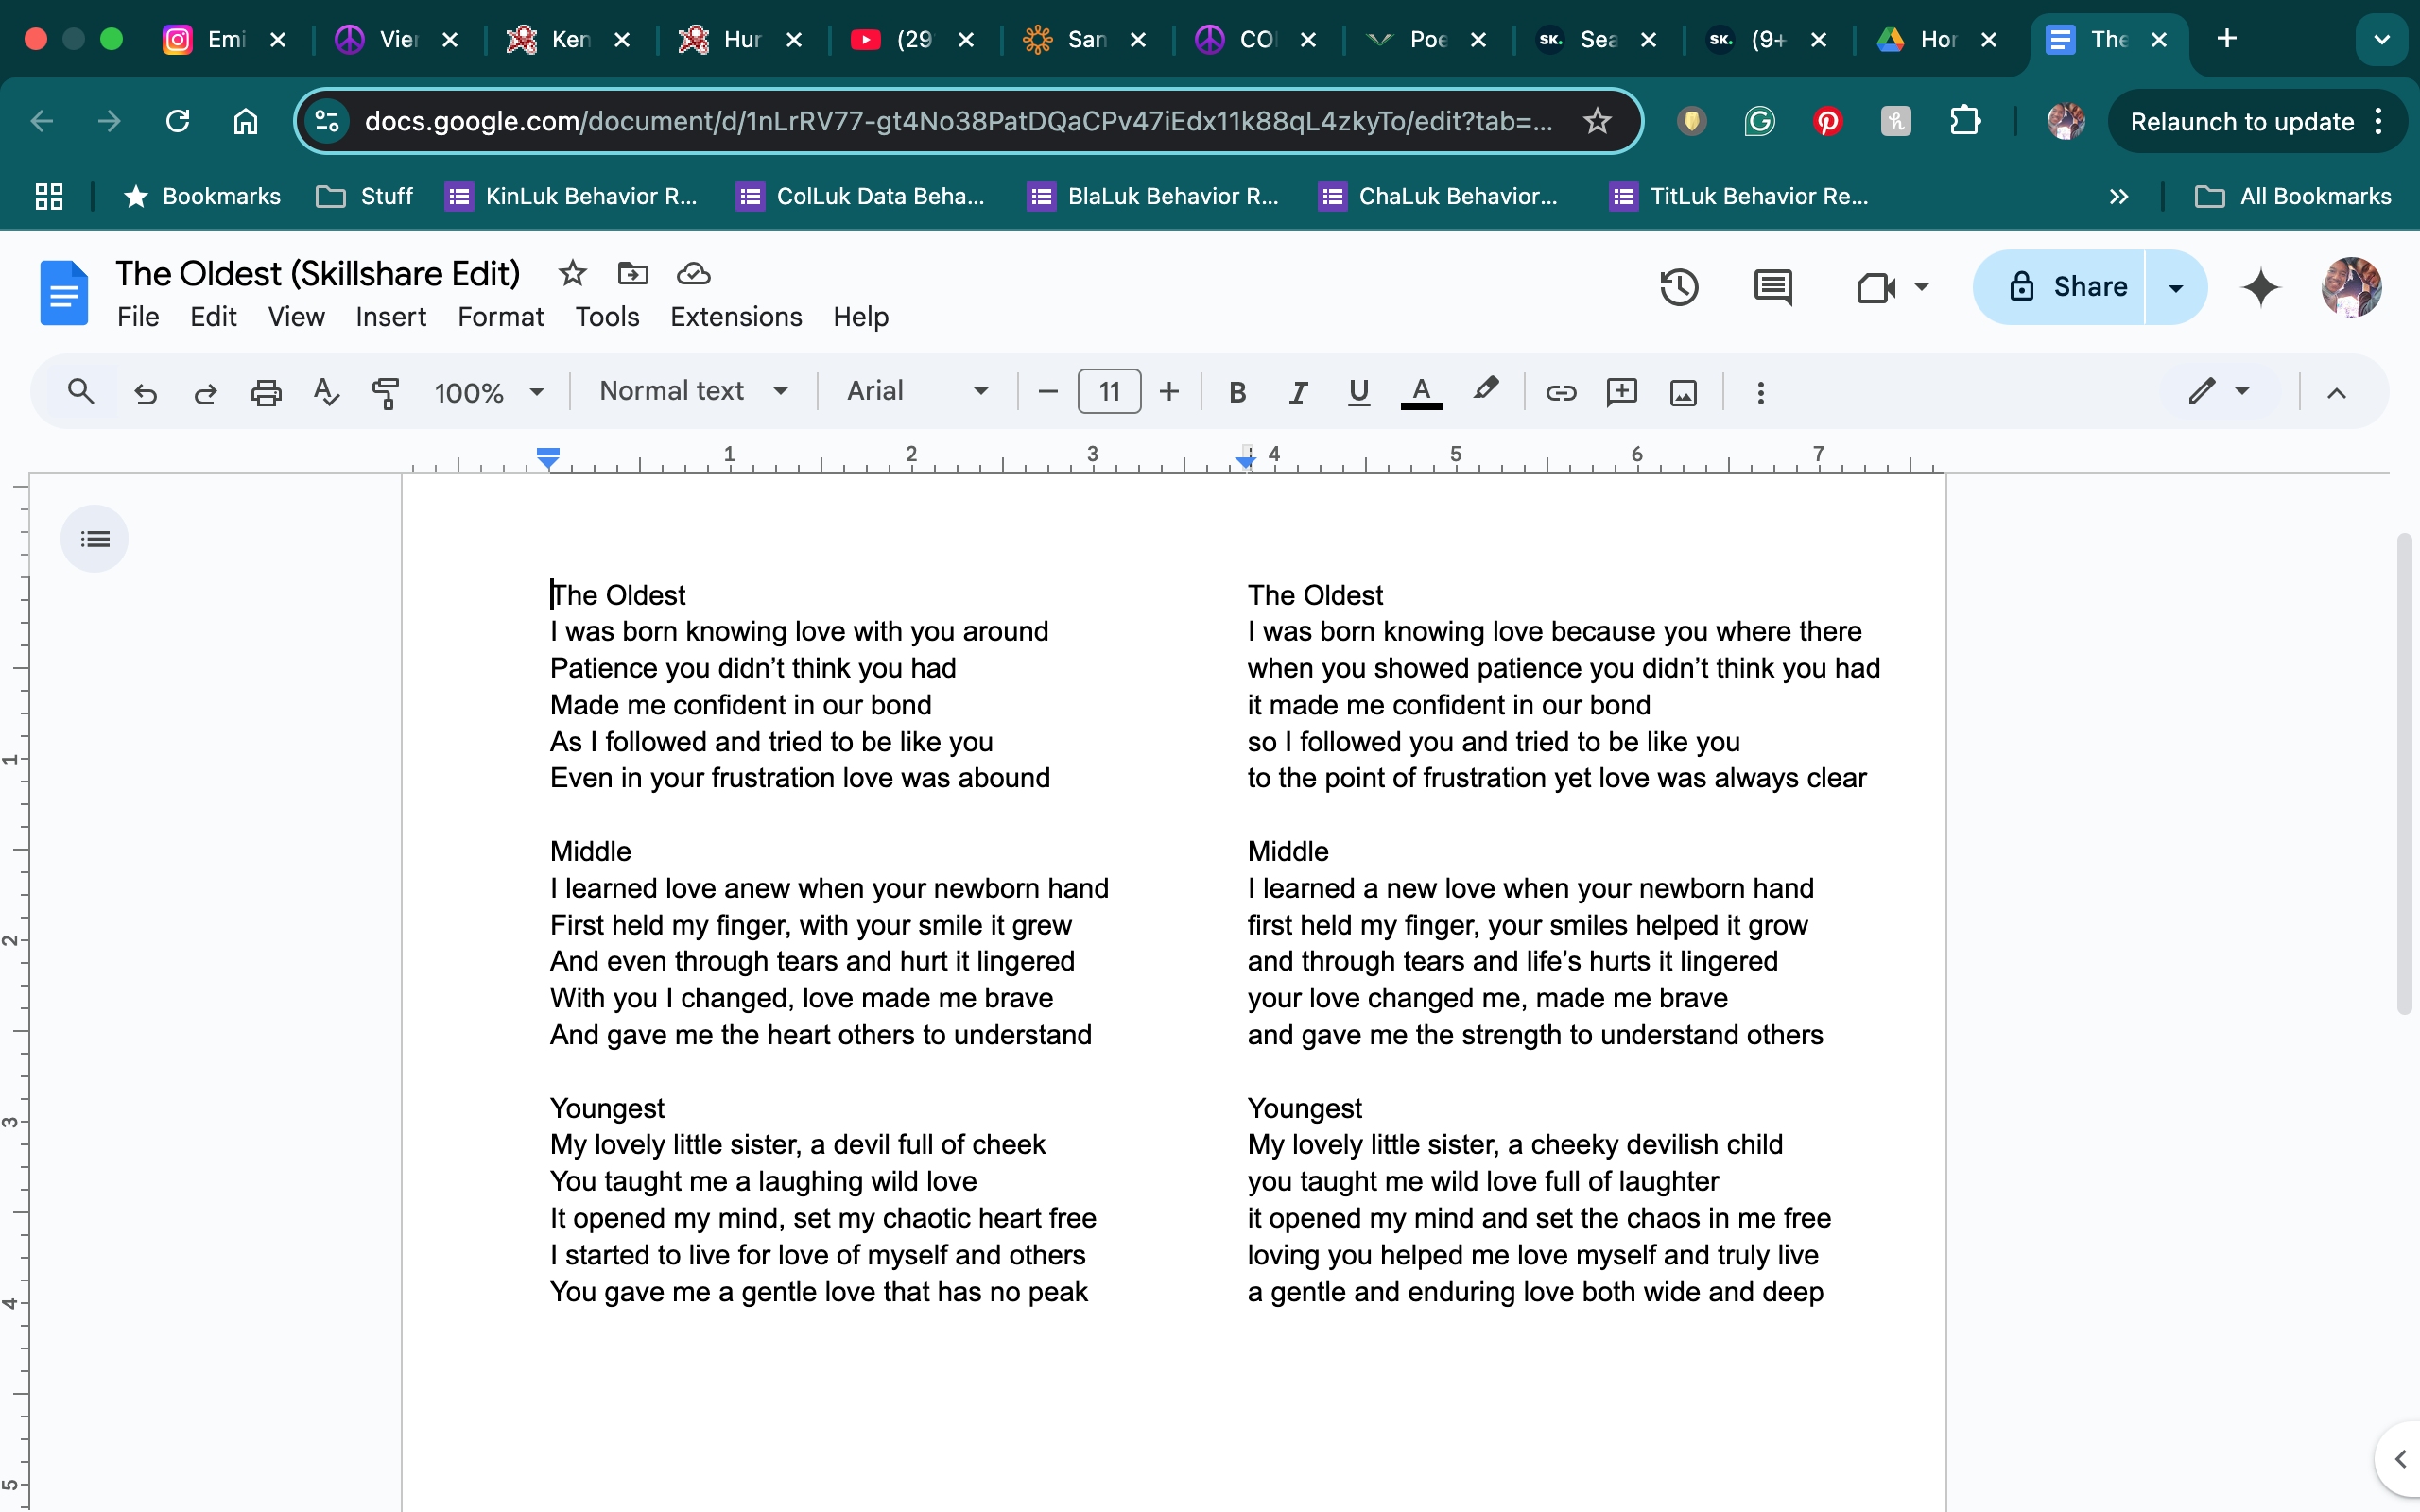
Task: Click the search menus magnifier icon
Action: (x=81, y=391)
